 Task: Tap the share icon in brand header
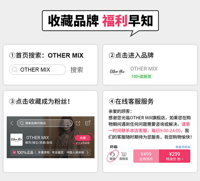(78, 123)
